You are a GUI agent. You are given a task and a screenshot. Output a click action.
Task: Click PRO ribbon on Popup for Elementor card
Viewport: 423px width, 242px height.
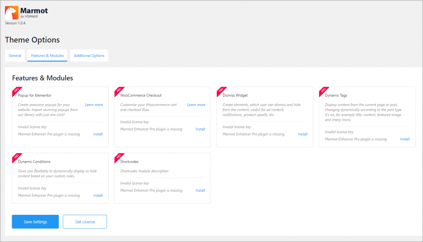coord(16,90)
